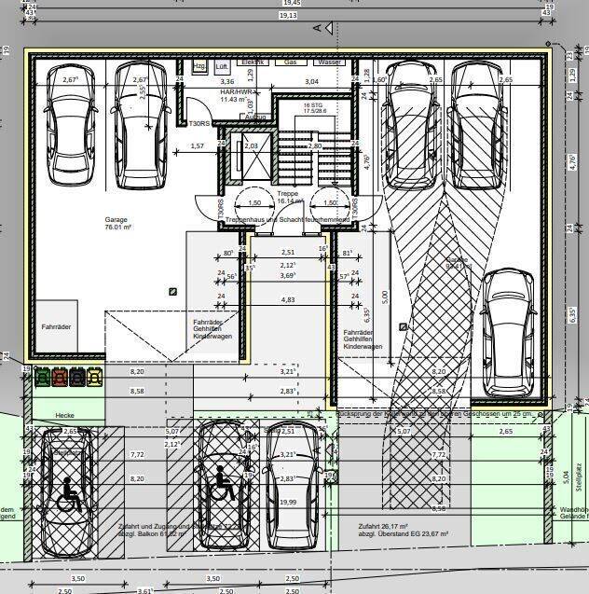Screen dimensions: 589x594
Task: Click the 19,99 dimension label
Action: (x=288, y=502)
